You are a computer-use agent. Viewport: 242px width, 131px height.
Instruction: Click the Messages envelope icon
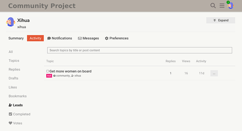(80, 38)
